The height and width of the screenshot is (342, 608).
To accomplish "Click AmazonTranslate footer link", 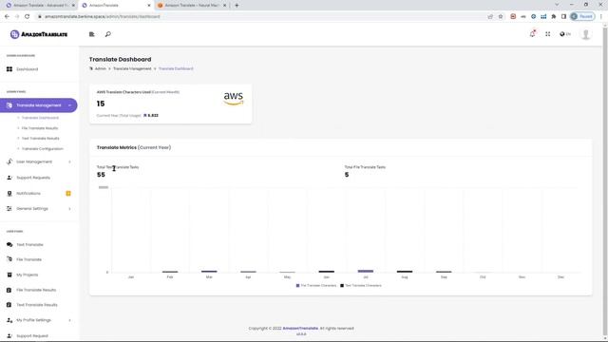I will (300, 329).
